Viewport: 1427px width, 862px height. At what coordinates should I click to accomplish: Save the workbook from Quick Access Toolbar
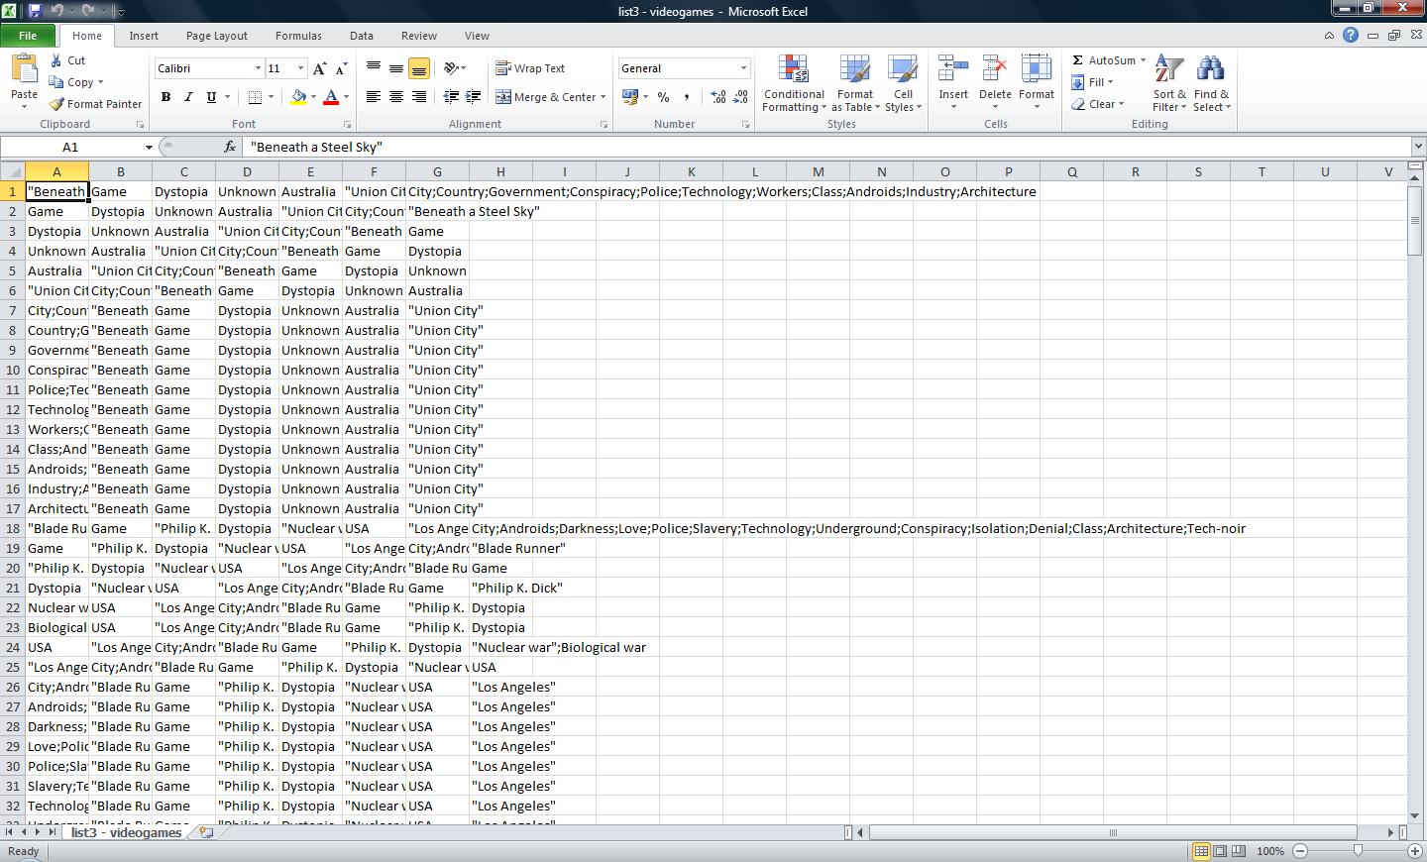[35, 11]
